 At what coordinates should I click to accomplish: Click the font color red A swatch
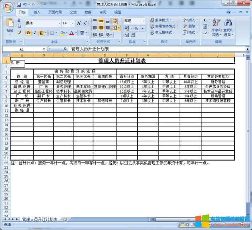click(71, 33)
